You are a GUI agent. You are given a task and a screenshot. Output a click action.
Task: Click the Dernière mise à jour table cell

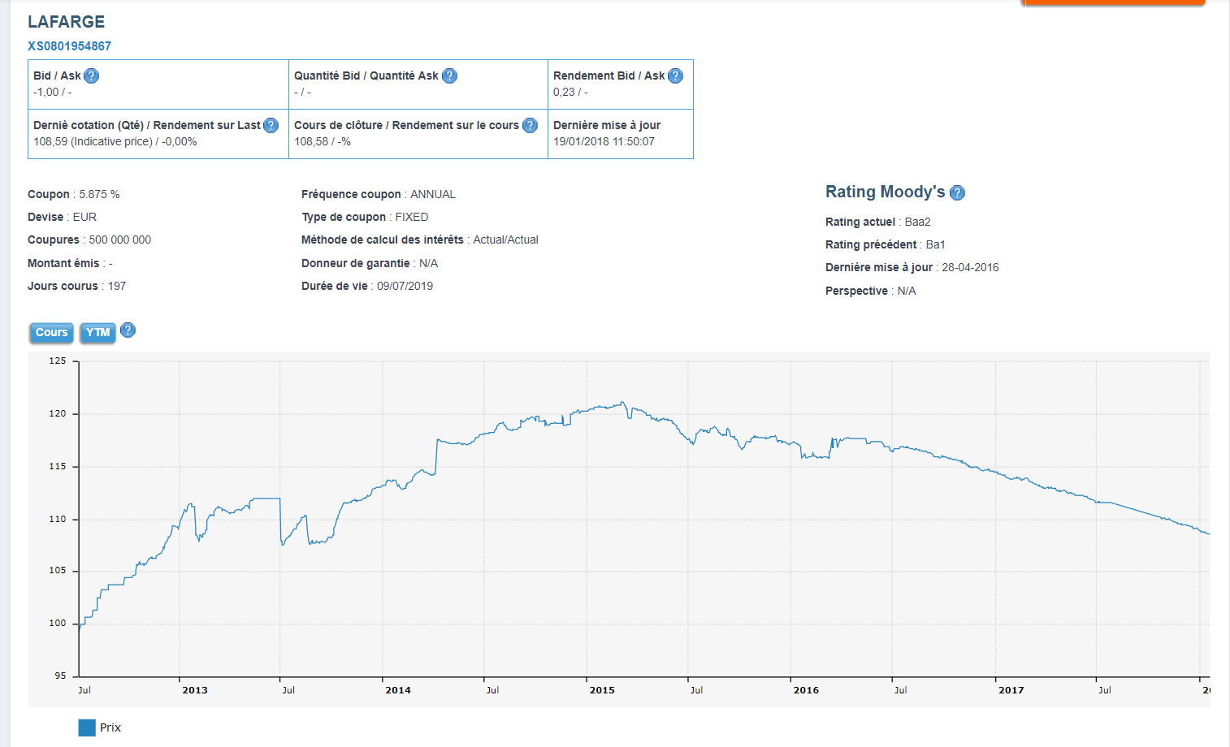[x=620, y=133]
